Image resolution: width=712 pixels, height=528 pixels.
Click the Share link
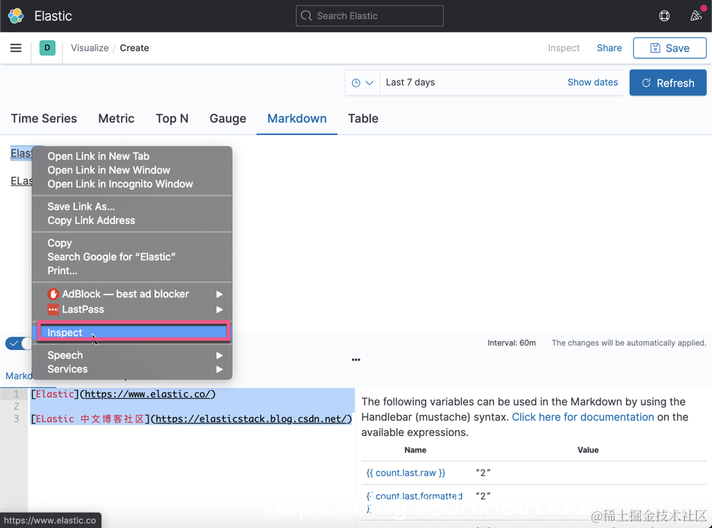(609, 48)
